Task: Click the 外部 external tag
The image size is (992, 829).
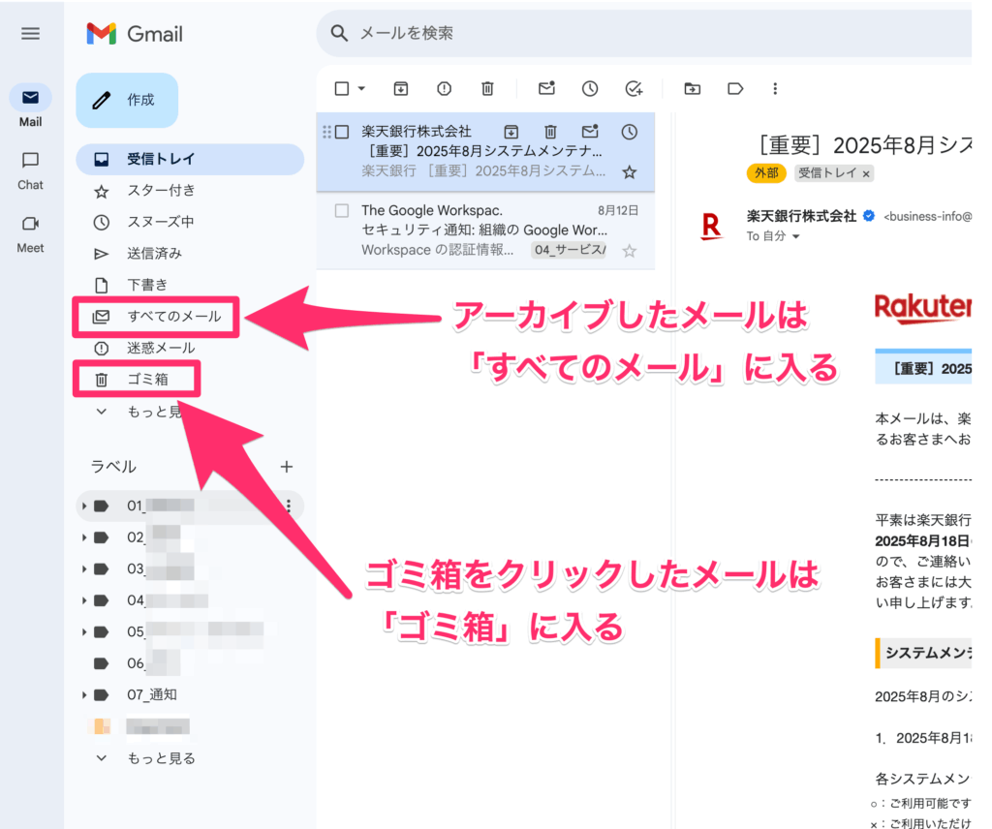Action: pyautogui.click(x=766, y=172)
